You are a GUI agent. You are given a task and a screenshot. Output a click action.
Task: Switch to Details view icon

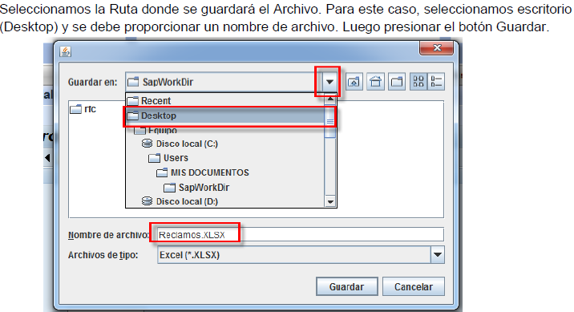[436, 81]
